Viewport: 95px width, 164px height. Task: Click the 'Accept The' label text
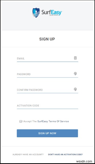coord(30,121)
